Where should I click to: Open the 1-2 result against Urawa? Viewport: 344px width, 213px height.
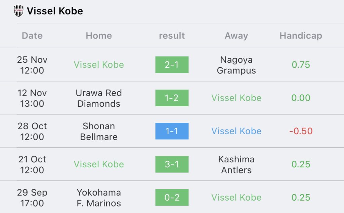click(x=172, y=98)
